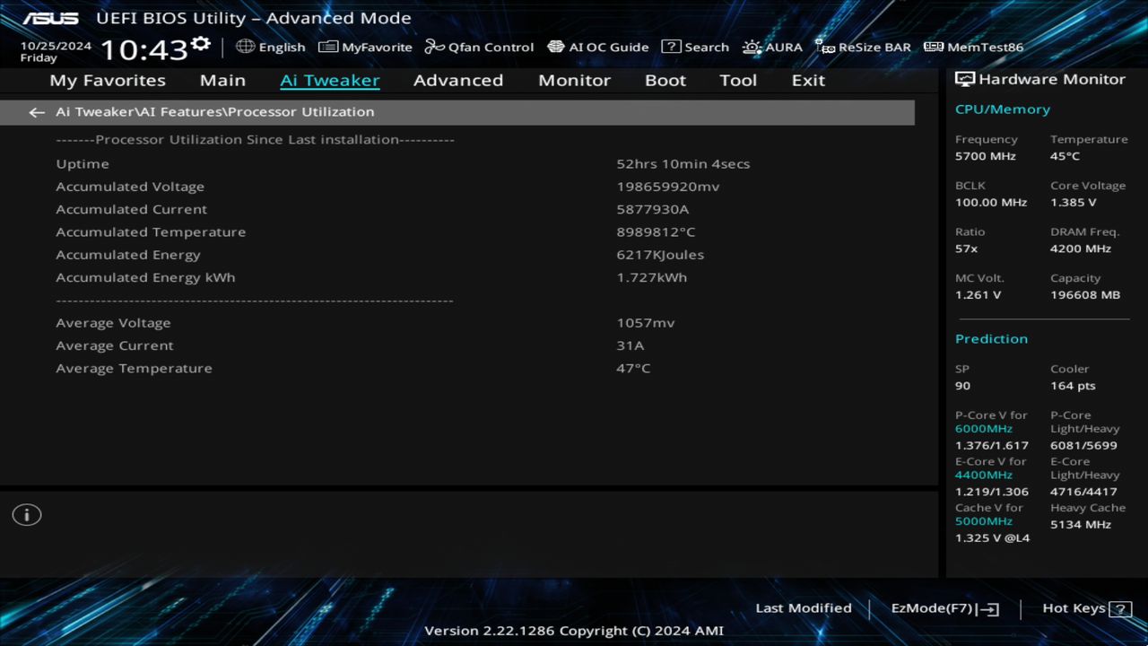Switch to EzMode with the F7 button
This screenshot has height=646, width=1148.
(x=944, y=607)
